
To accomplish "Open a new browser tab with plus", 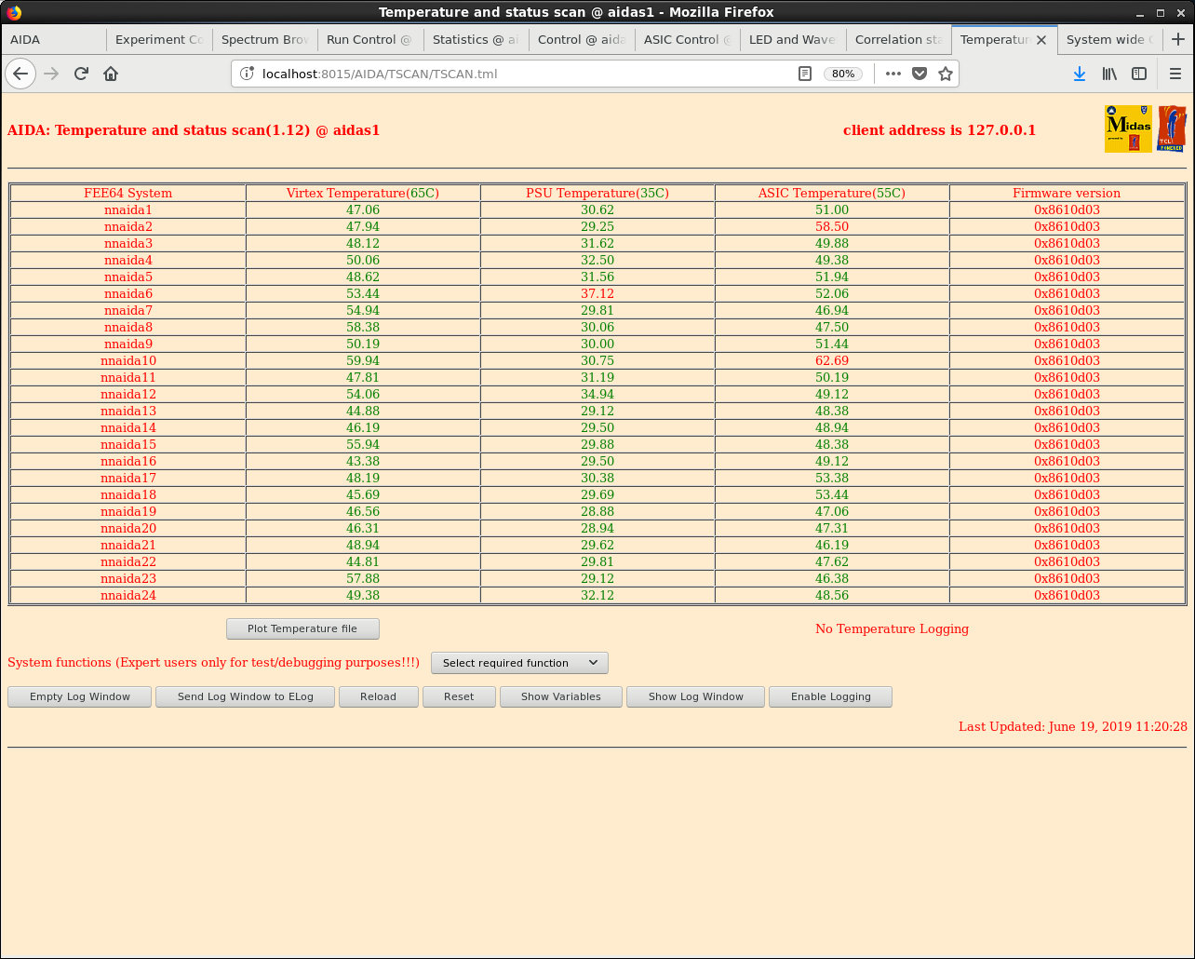I will (1178, 39).
